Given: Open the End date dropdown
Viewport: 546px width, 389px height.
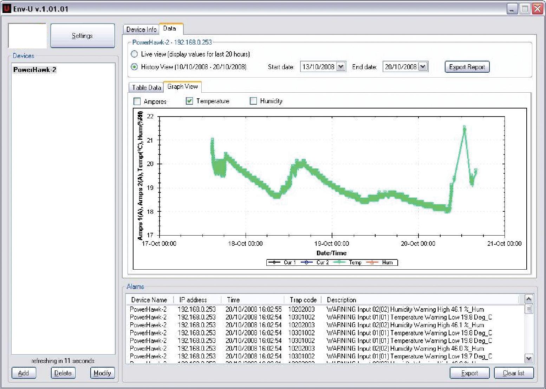Looking at the screenshot, I should [423, 66].
